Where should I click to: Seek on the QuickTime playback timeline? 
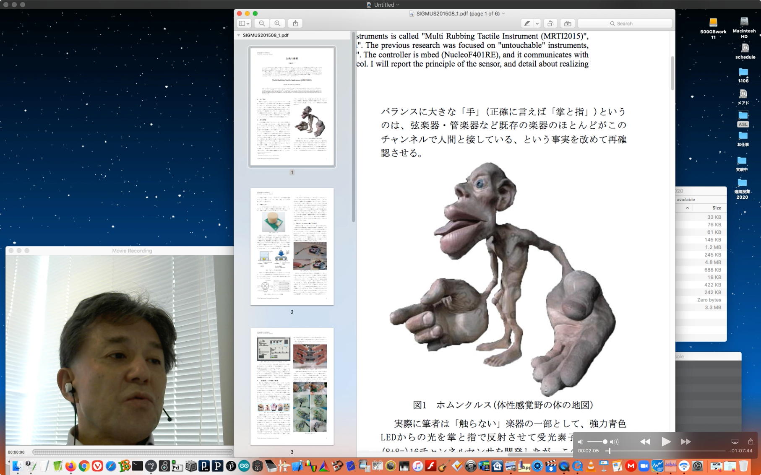tap(666, 451)
